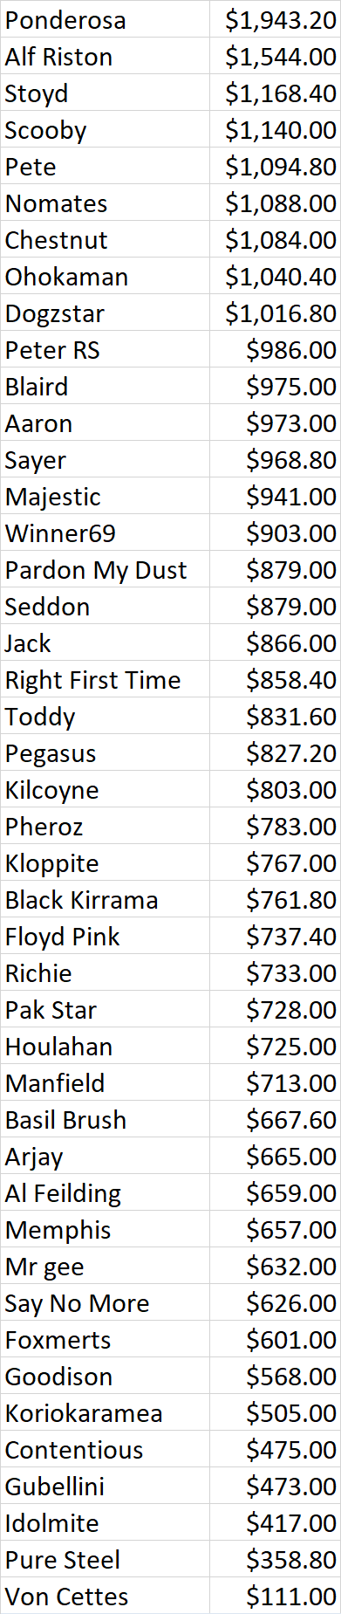Screen dimensions: 341x1614
Task: Click the Black Kirrama cell
Action: coord(105,899)
